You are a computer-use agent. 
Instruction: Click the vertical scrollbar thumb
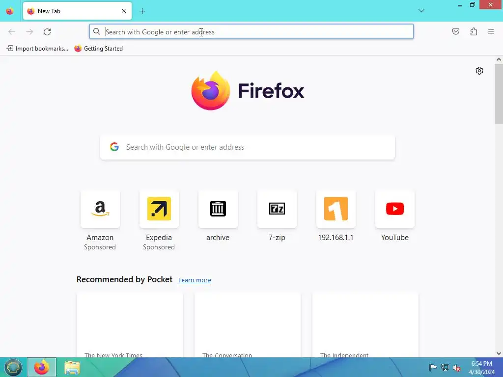point(499,94)
